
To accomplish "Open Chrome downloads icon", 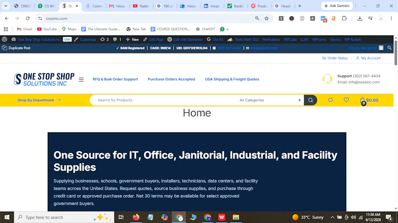I will (x=360, y=18).
